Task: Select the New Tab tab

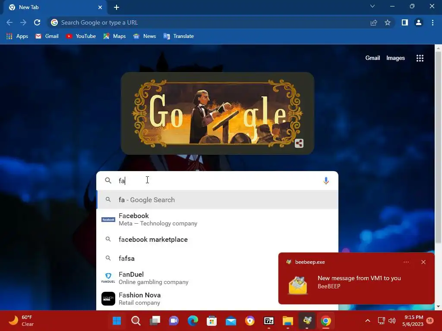Action: [55, 7]
